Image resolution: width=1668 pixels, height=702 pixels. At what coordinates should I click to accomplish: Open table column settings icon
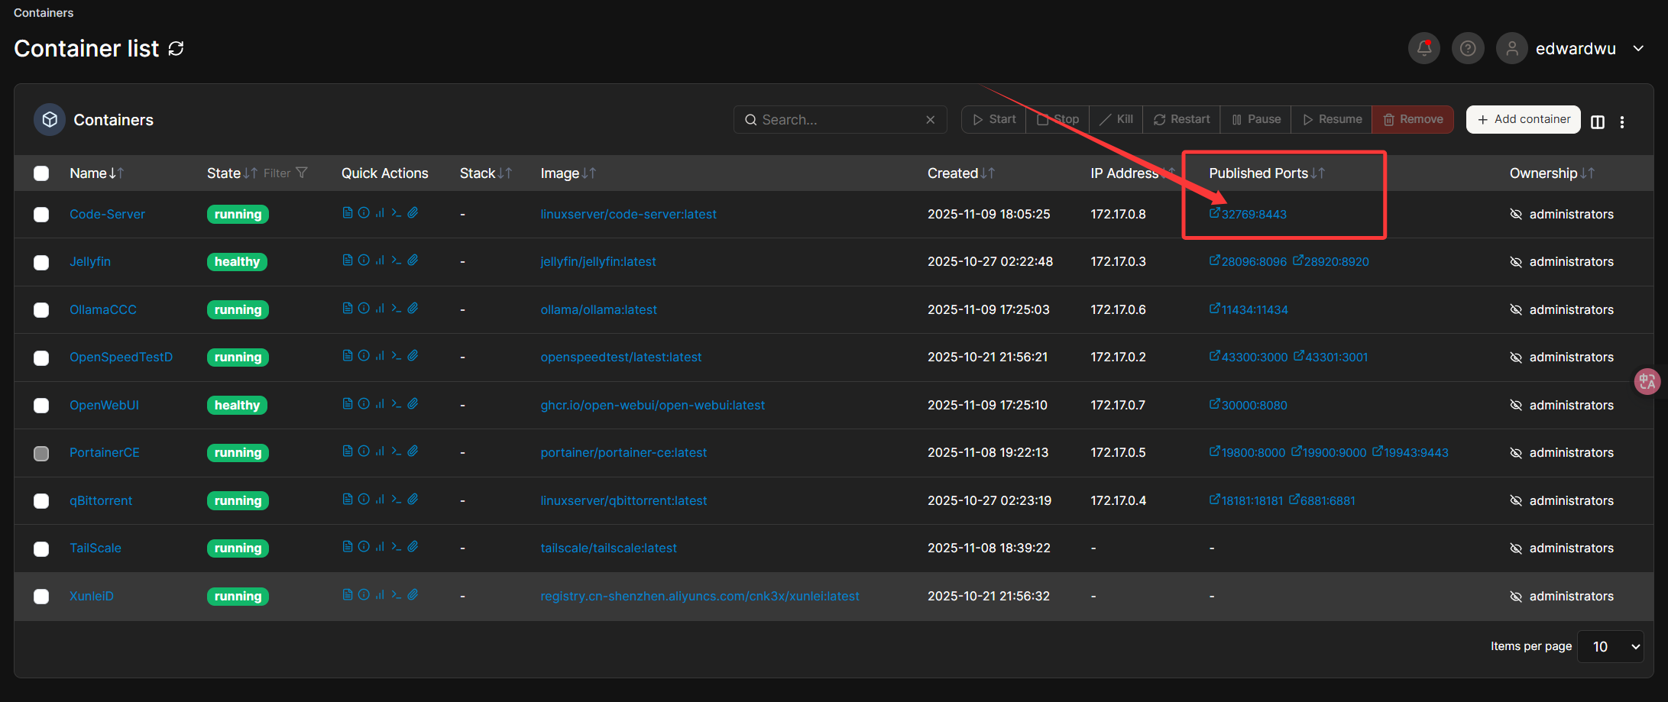[x=1597, y=121]
